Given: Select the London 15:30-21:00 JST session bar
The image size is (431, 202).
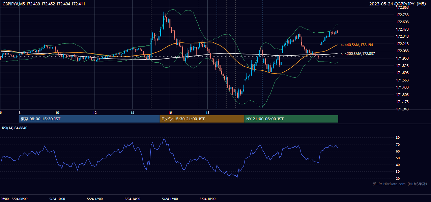Looking at the screenshot, I should pos(202,119).
